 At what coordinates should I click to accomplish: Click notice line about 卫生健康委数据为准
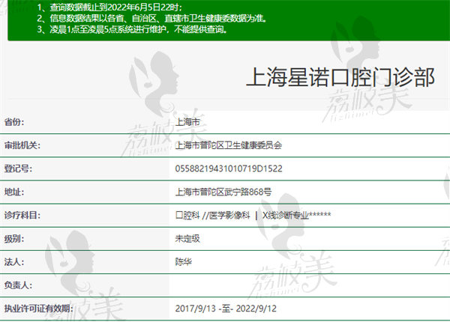[152, 18]
